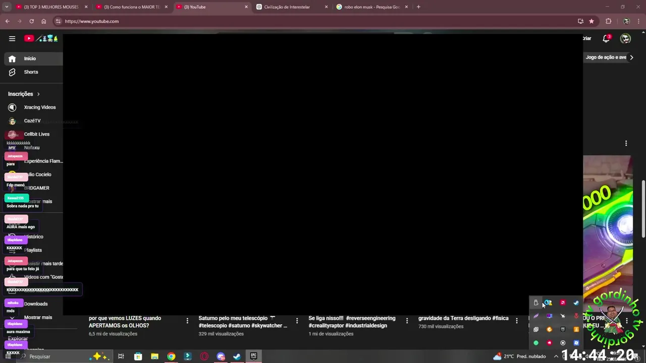The width and height of the screenshot is (646, 363).
Task: Click airplane tray icon
Action: pyautogui.click(x=563, y=316)
